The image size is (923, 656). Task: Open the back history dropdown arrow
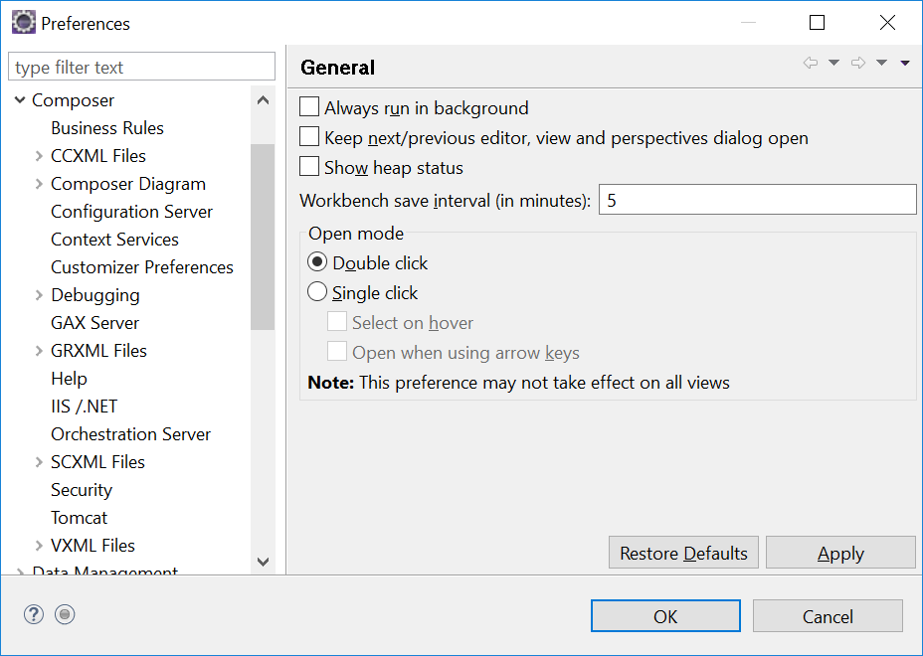833,64
